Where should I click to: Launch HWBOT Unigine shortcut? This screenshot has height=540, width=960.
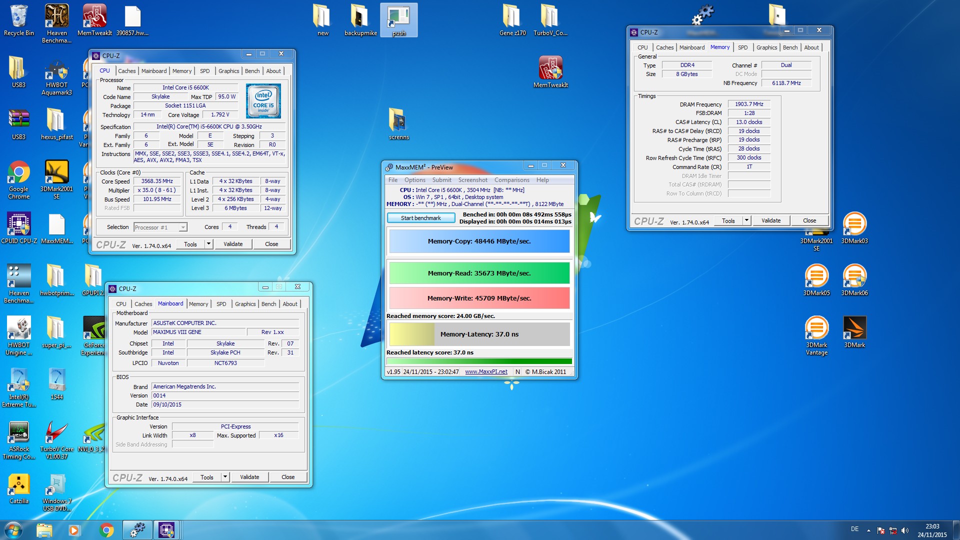(19, 335)
